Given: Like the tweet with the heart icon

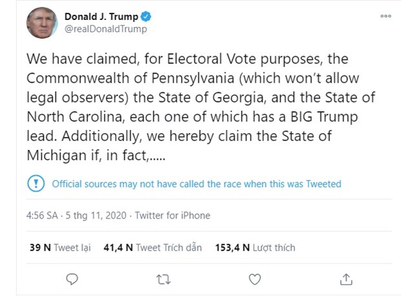Looking at the screenshot, I should (255, 279).
